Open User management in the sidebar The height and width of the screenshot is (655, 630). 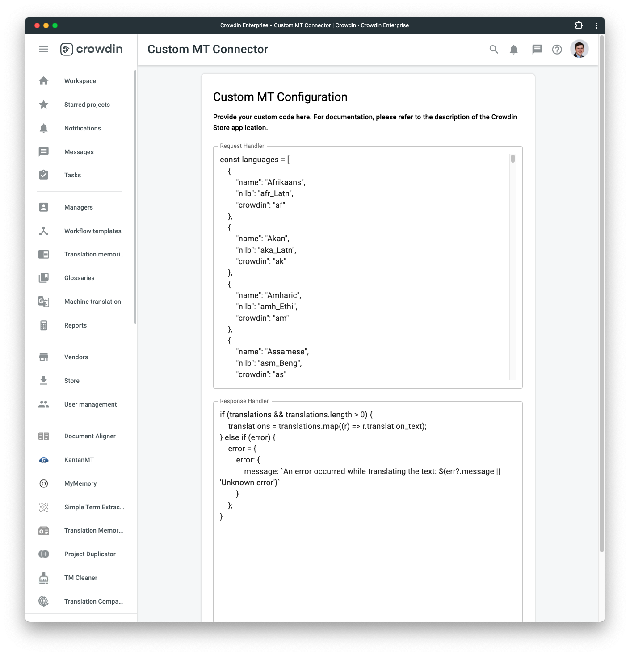click(x=90, y=404)
